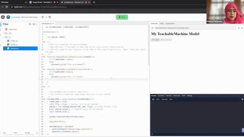
Task: Click the browser address bar showing replit.com
Action: 108,7
